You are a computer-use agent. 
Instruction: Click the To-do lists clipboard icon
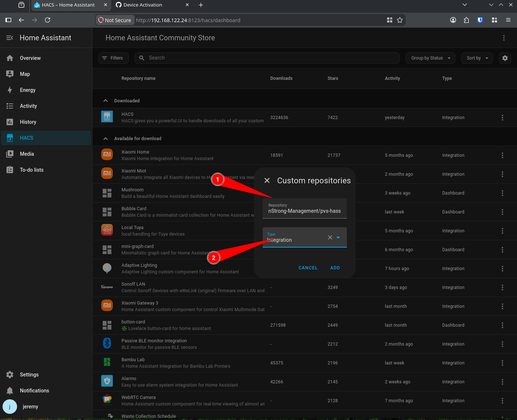click(10, 170)
